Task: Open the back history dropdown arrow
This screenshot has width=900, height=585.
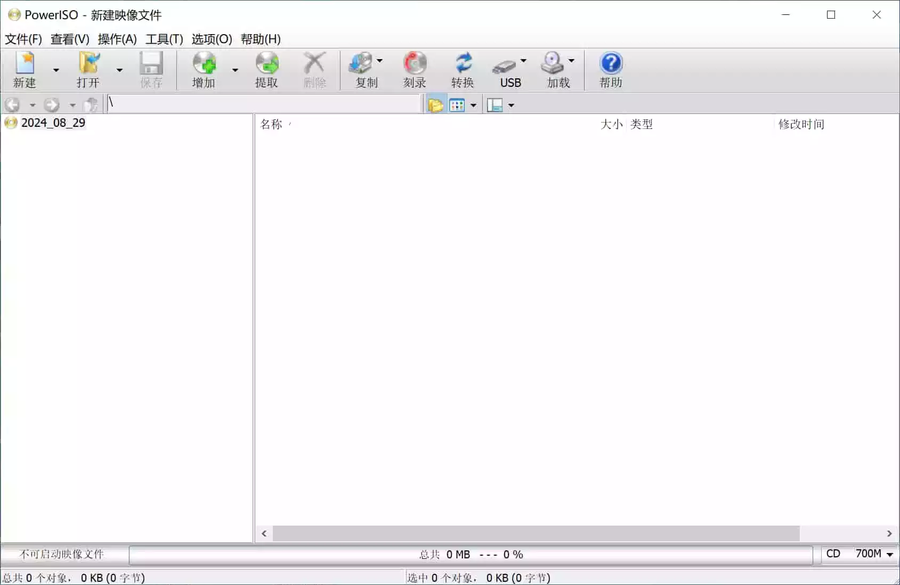Action: (33, 105)
